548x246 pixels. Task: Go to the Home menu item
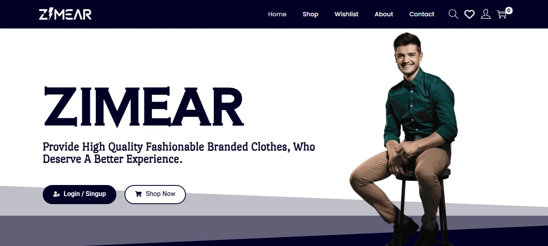pos(277,14)
